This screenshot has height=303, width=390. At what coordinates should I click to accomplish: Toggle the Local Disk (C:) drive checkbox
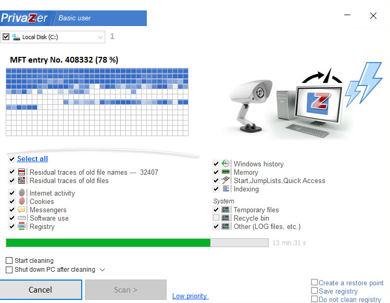[6, 37]
